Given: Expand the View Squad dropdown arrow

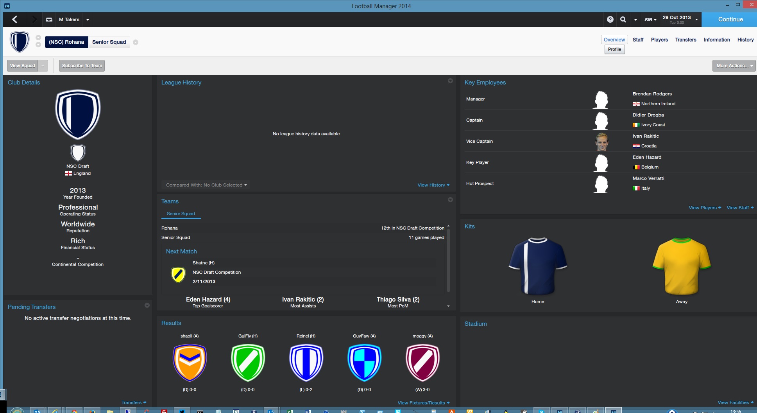Looking at the screenshot, I should point(43,66).
